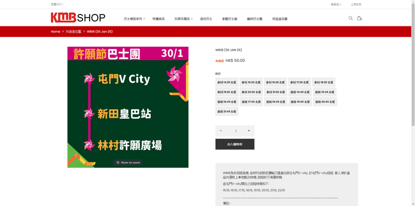Image resolution: width=415 pixels, height=206 pixels.
Task: Click the 會員登入 link
Action: [336, 4]
